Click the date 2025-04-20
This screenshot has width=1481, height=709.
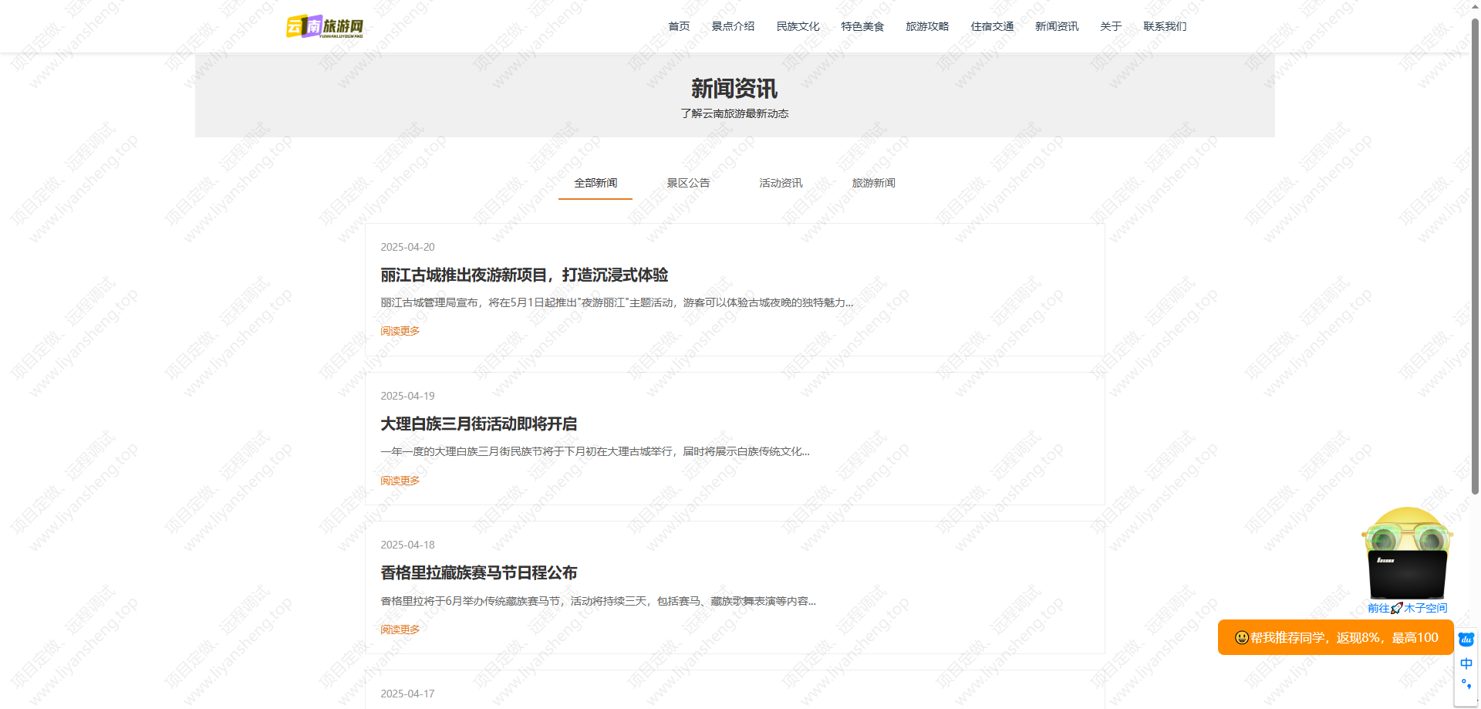[x=407, y=247]
